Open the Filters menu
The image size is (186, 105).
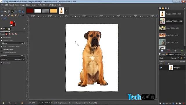pyautogui.click(x=45, y=5)
